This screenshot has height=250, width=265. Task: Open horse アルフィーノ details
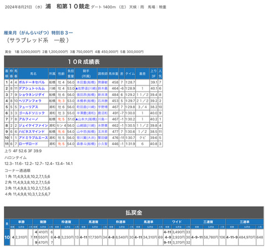(28, 119)
